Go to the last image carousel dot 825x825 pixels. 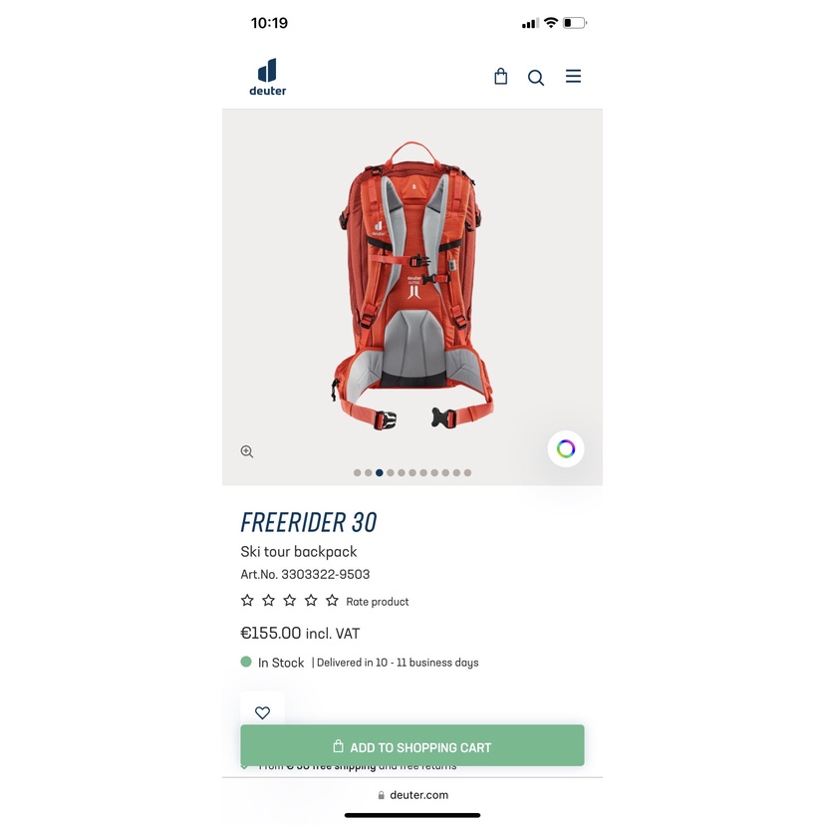pos(467,472)
